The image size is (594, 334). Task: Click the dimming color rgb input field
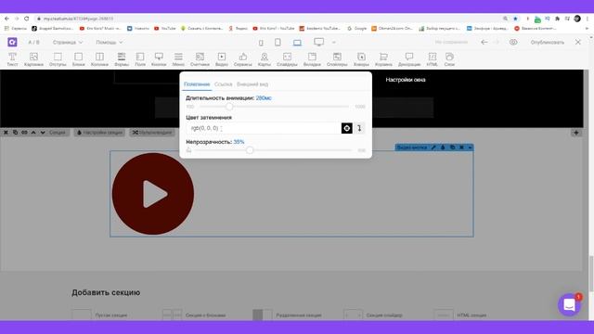[264, 128]
